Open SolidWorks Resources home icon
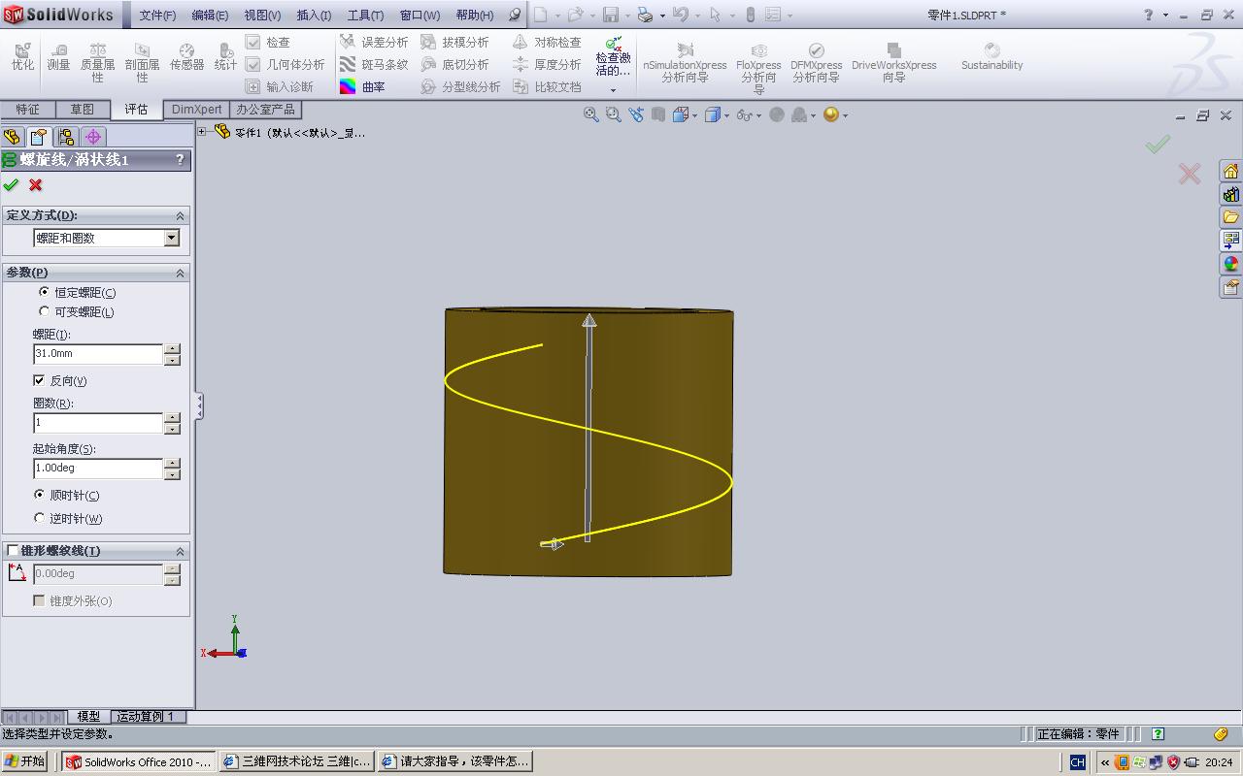The image size is (1243, 776). coord(1230,171)
